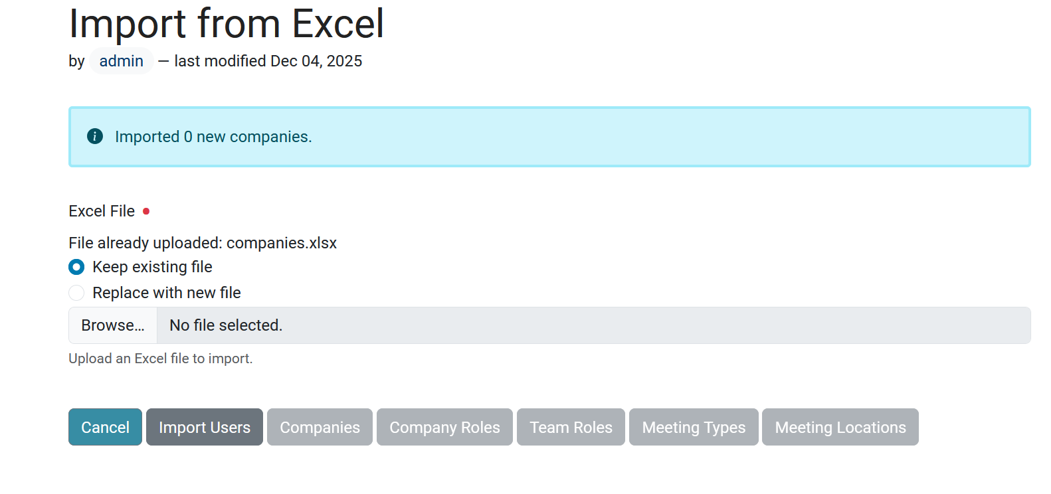The width and height of the screenshot is (1051, 494).
Task: Select the 'Keep existing file' radio button
Action: (76, 267)
